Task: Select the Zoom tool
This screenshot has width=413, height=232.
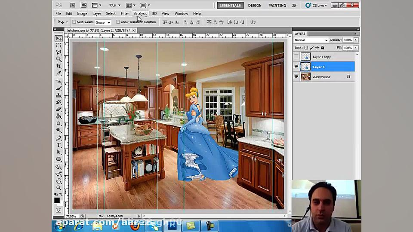Action: point(59,188)
